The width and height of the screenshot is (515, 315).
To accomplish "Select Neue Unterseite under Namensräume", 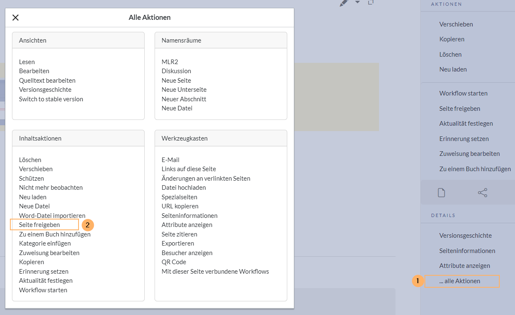I will coord(184,90).
